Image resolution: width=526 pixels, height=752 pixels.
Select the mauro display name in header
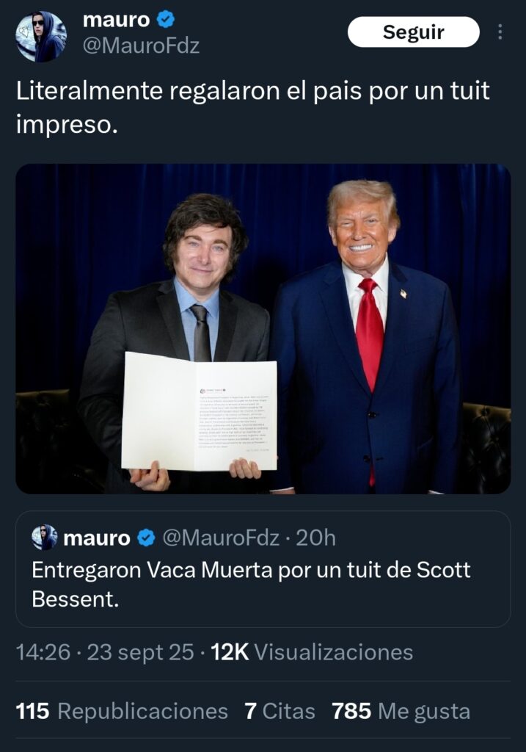coord(117,20)
